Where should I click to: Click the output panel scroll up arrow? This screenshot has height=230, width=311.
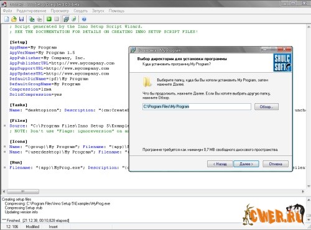click(309, 200)
